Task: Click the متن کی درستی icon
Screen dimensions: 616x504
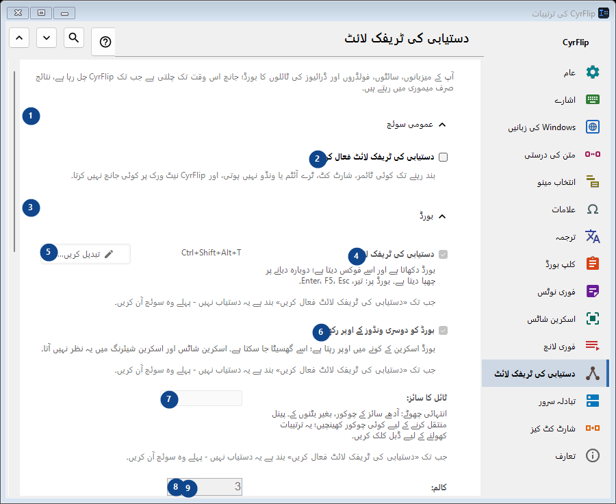Action: [593, 154]
